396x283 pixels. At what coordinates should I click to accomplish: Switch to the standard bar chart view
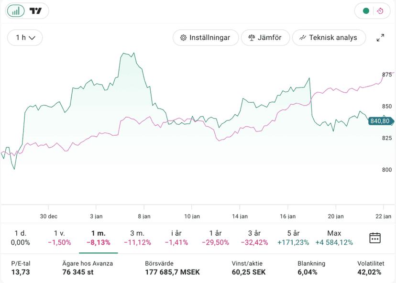pyautogui.click(x=16, y=11)
